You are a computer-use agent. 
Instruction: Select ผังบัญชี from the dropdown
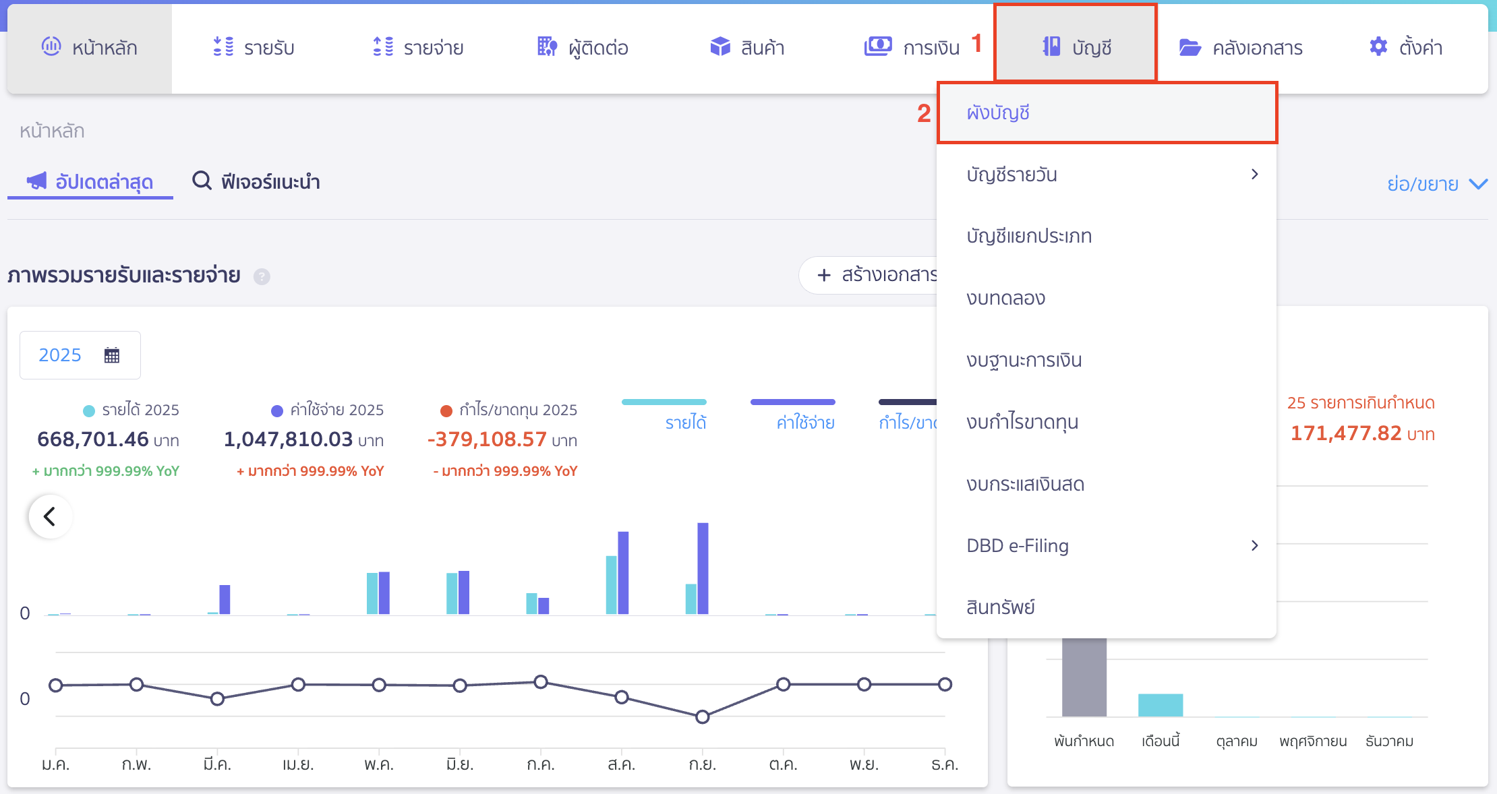[1107, 113]
